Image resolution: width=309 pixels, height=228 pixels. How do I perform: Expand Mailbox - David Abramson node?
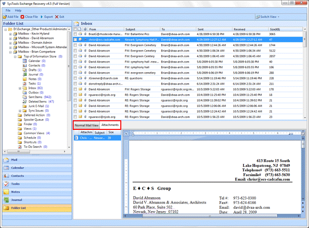pyautogui.click(x=10, y=38)
